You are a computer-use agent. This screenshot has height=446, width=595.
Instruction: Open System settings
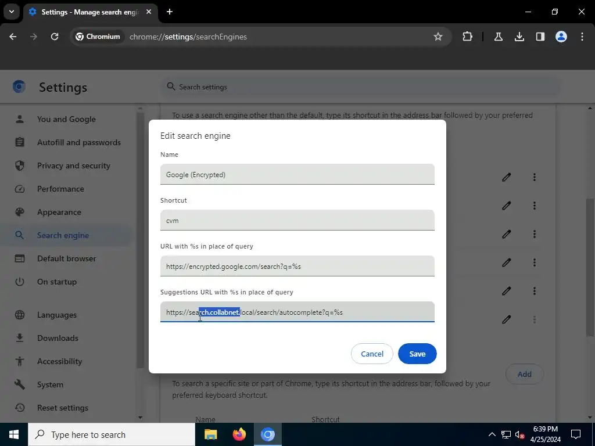click(50, 384)
